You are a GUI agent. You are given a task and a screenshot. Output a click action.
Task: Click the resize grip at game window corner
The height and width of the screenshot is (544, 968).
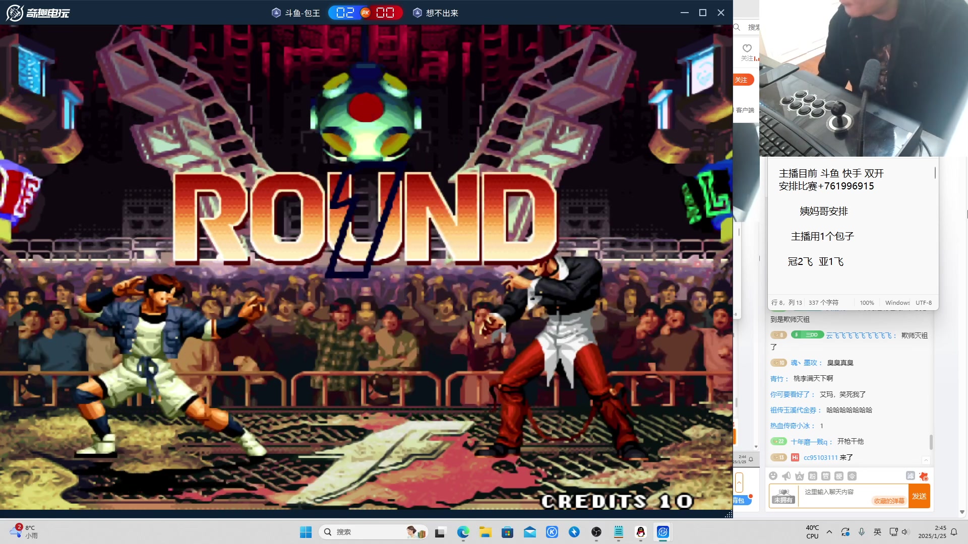click(729, 514)
